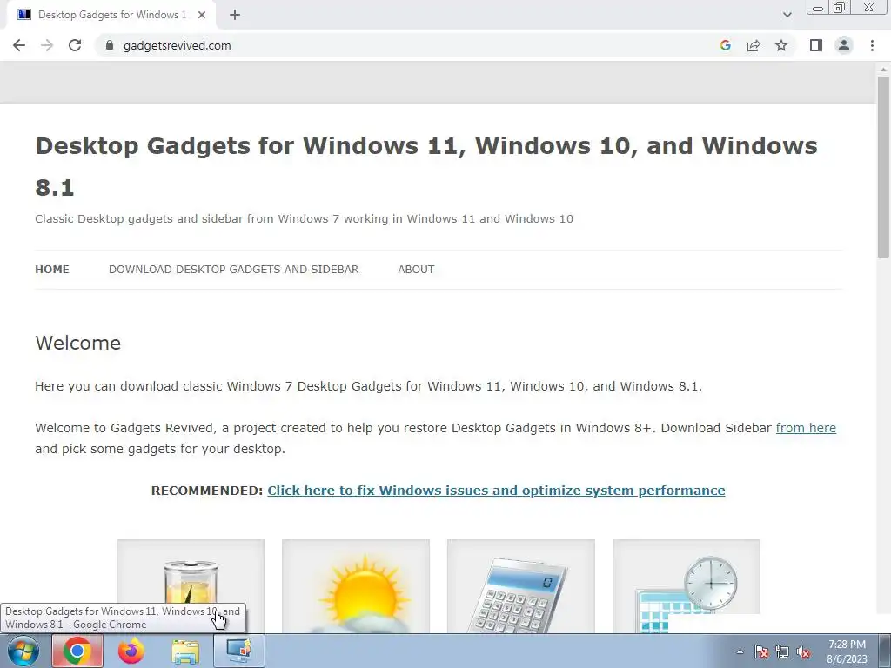
Task: Open the battery gadget thumbnail
Action: (x=191, y=585)
